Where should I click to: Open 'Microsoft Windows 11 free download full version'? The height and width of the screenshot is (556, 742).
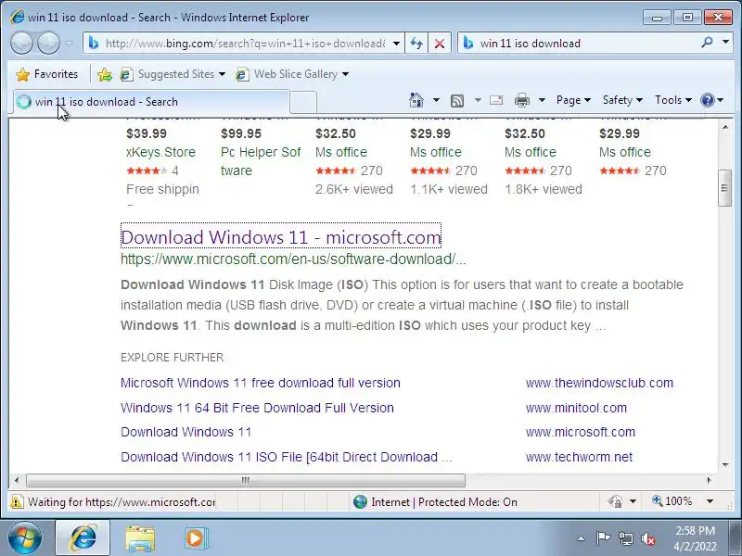(261, 383)
